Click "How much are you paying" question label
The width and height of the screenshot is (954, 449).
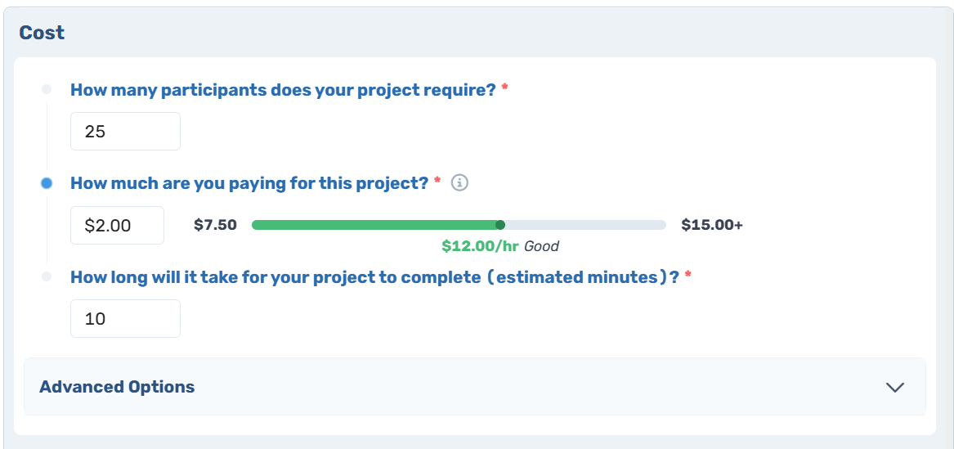click(x=250, y=183)
